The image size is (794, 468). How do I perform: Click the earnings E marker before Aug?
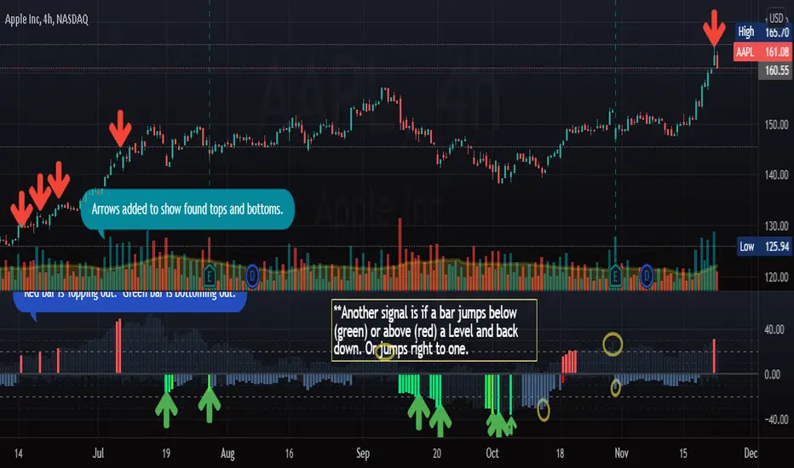pos(209,276)
